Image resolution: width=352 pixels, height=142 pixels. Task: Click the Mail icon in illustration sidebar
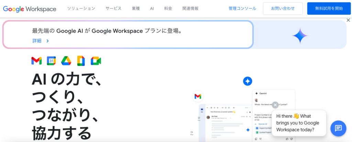click(202, 109)
